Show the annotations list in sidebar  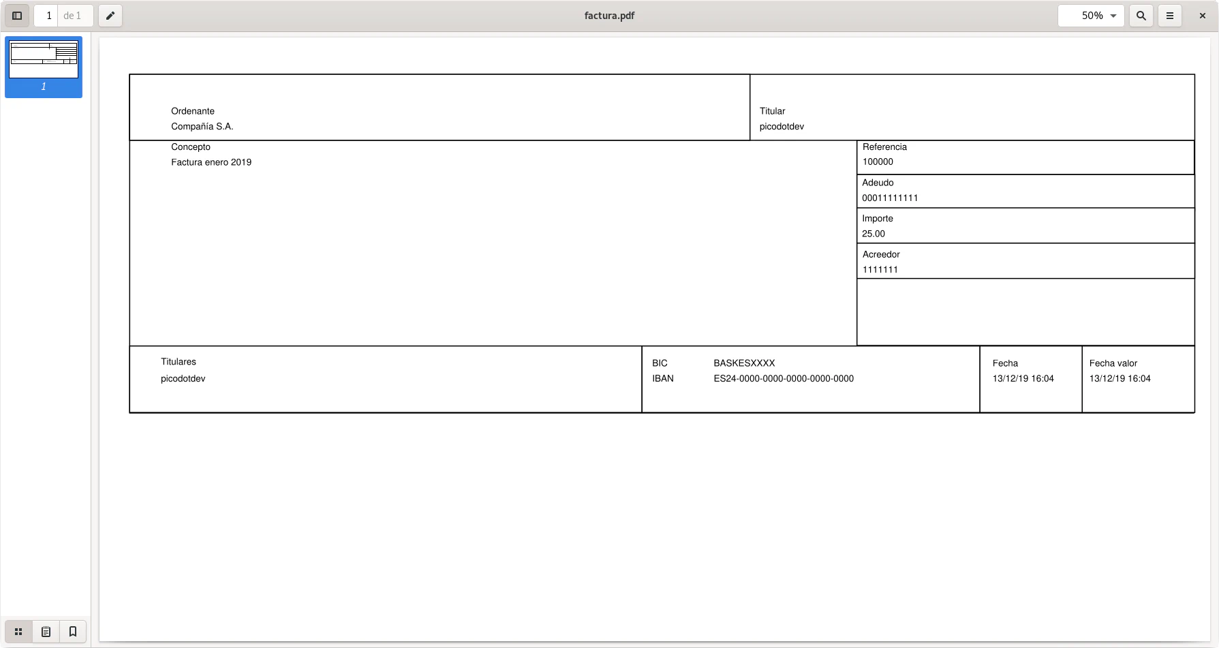pyautogui.click(x=46, y=632)
